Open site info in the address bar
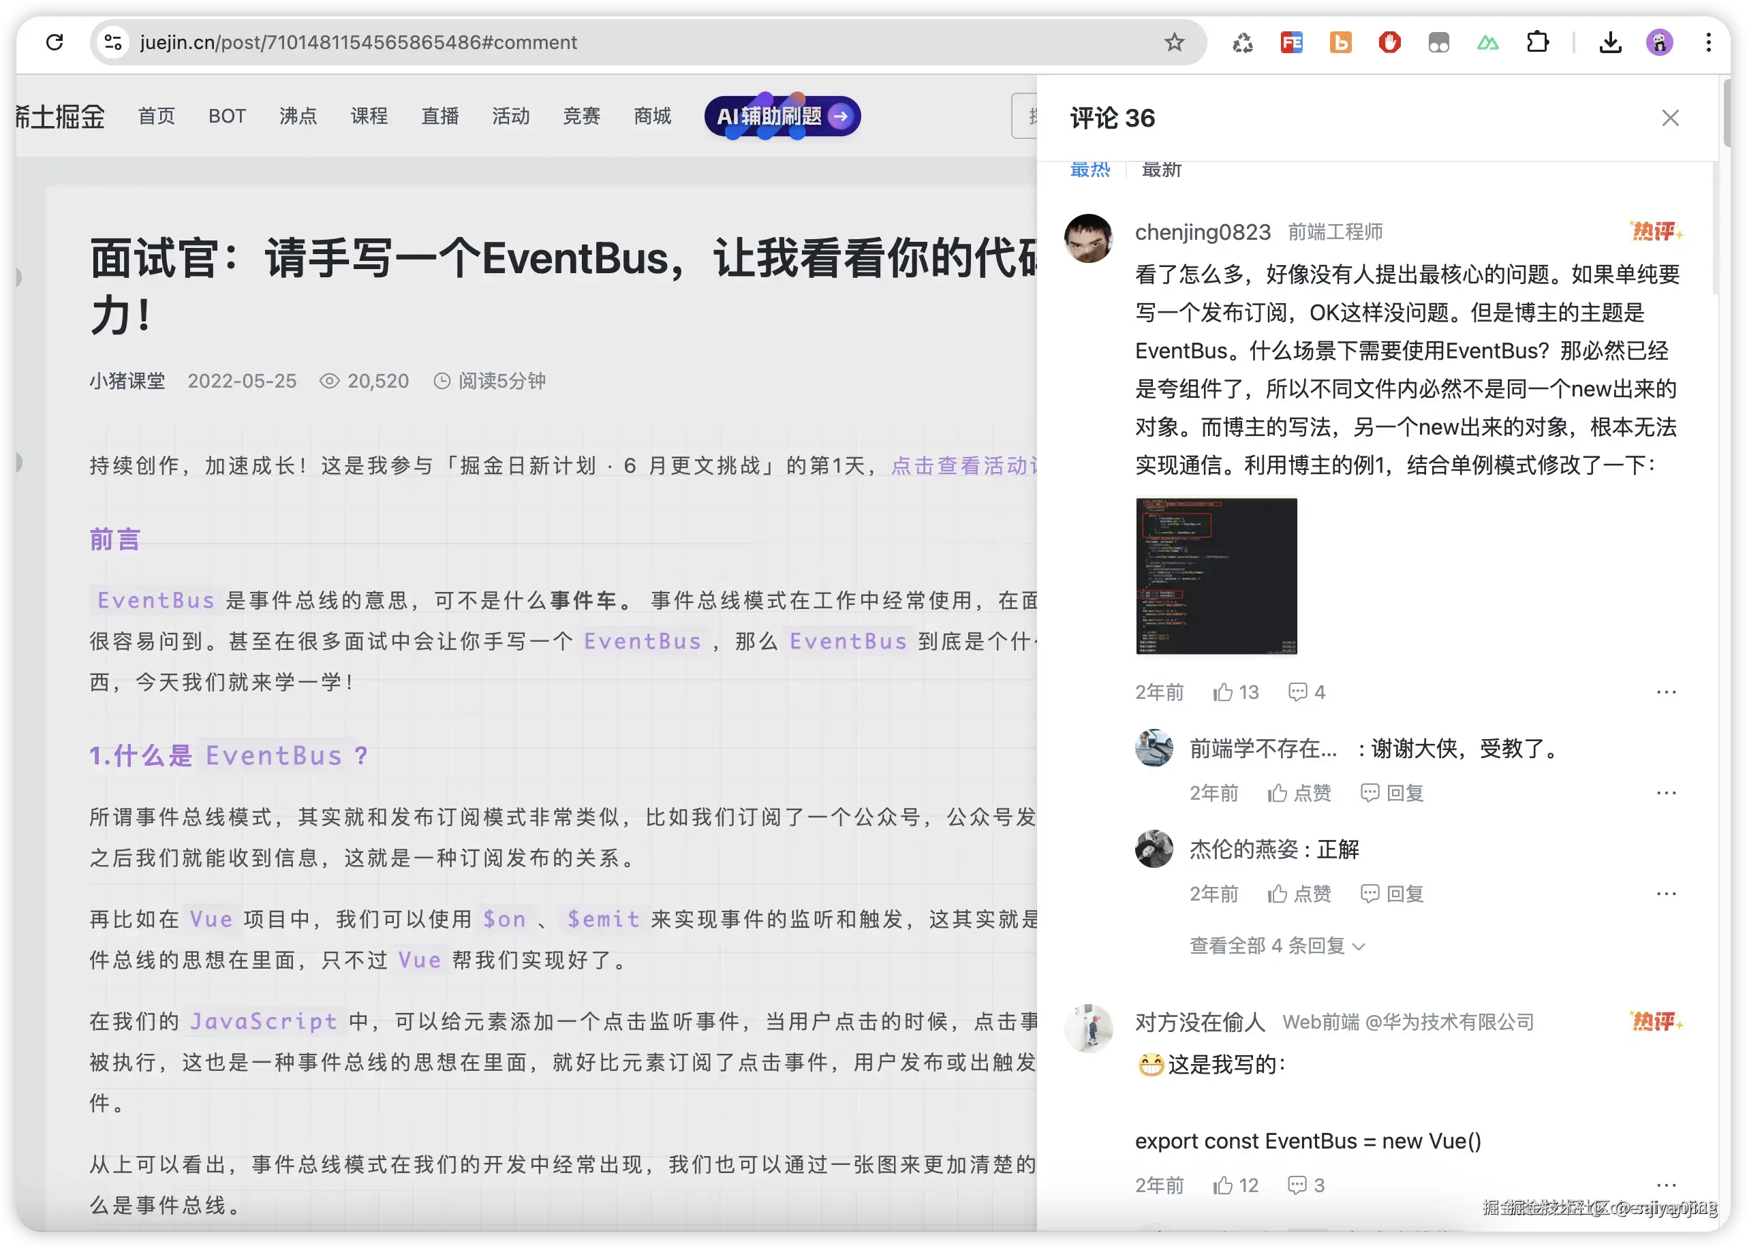Screen dimensions: 1747x1248 pyautogui.click(x=113, y=42)
